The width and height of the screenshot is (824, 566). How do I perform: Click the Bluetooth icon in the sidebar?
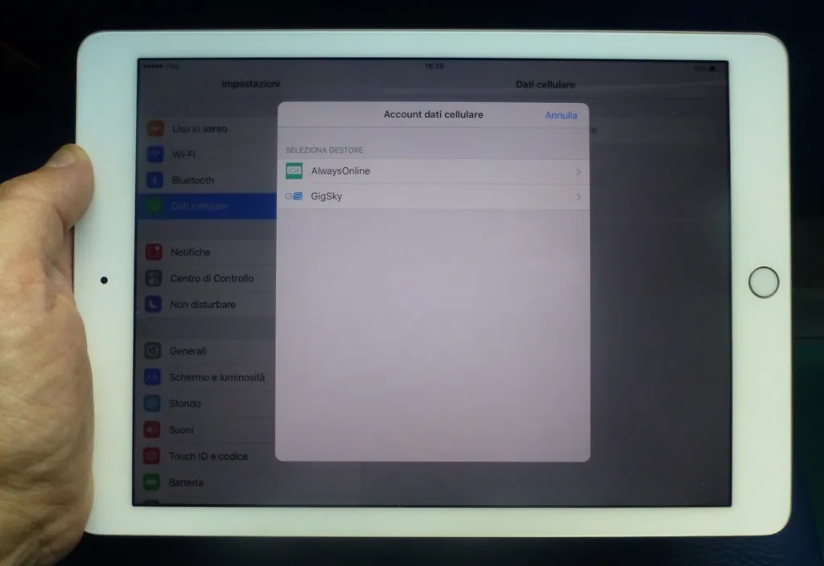pyautogui.click(x=153, y=180)
